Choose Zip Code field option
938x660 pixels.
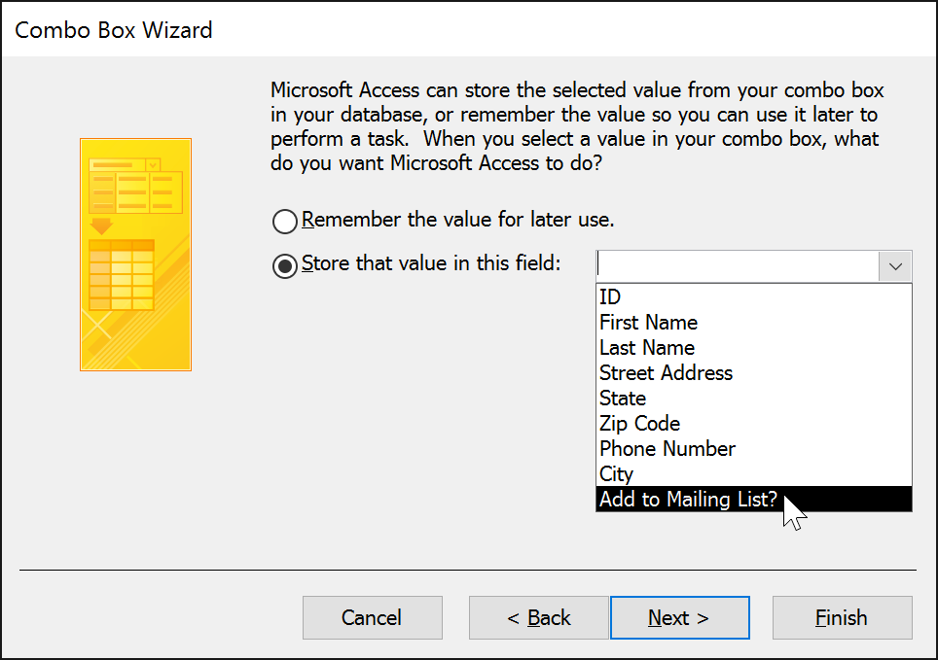(639, 424)
